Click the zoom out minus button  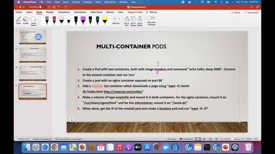[x=222, y=139]
